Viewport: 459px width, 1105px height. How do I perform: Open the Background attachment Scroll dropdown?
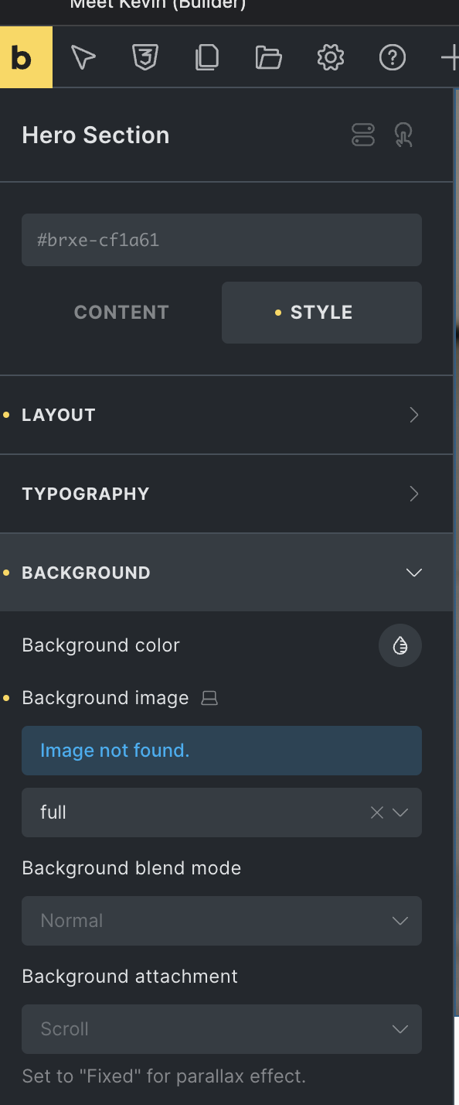(x=222, y=1029)
